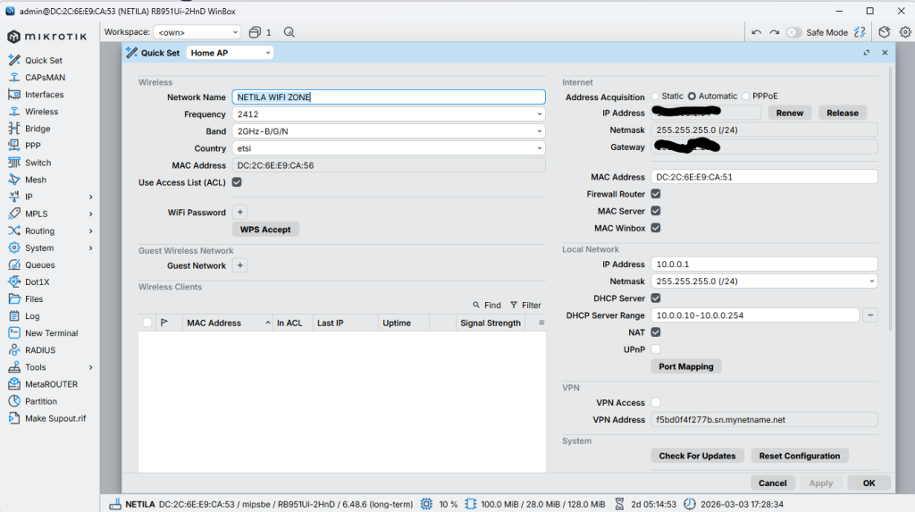Viewport: 915px width, 512px height.
Task: Click the undo arrow in the toolbar
Action: click(x=756, y=32)
